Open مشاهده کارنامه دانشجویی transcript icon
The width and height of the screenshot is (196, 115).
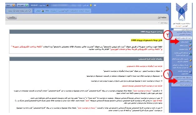[190, 72]
